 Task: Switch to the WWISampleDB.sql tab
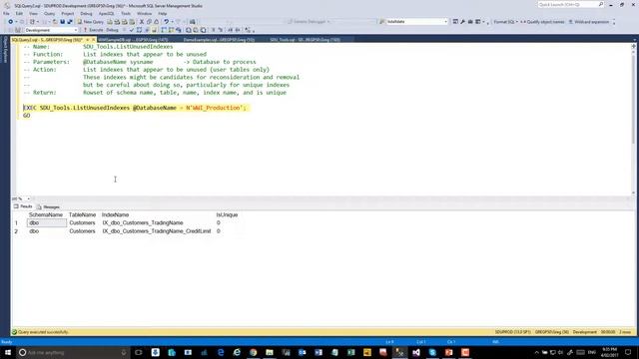click(x=133, y=40)
